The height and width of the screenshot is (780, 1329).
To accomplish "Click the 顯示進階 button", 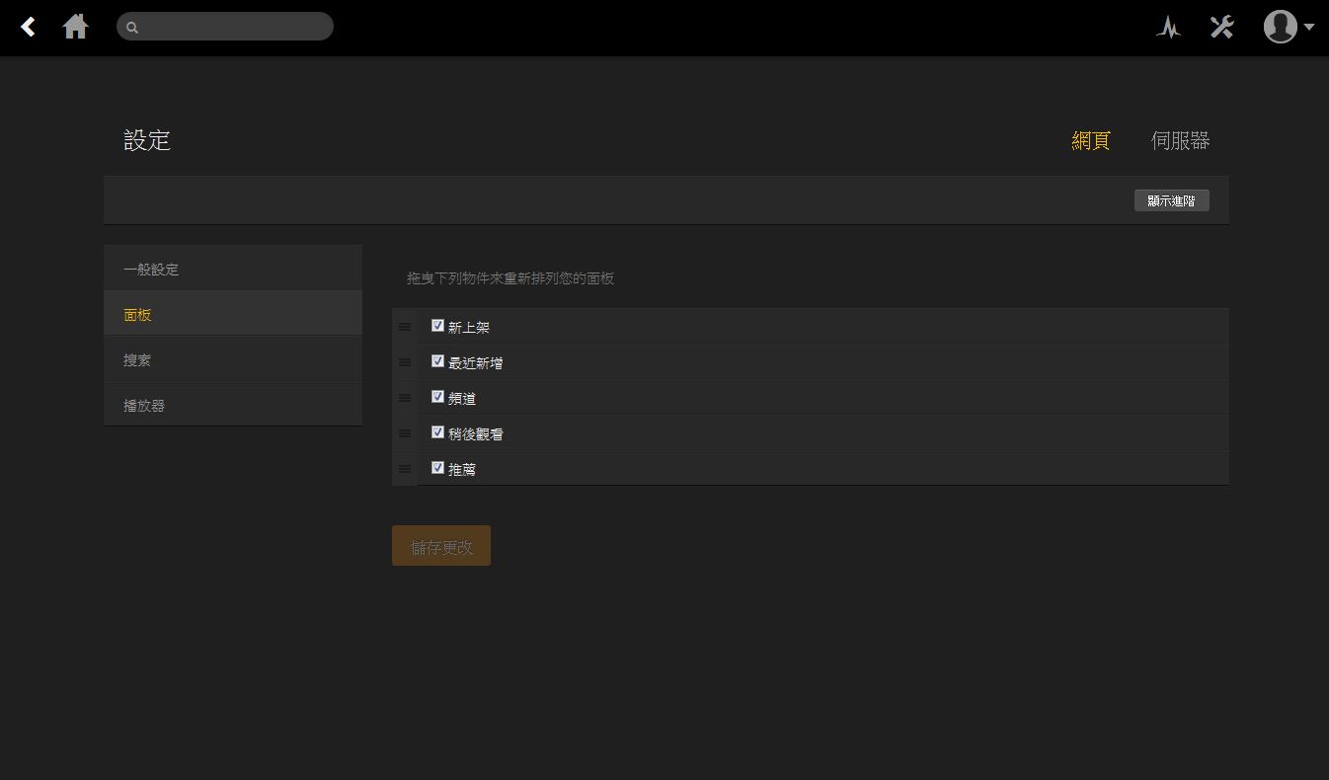I will [x=1171, y=200].
